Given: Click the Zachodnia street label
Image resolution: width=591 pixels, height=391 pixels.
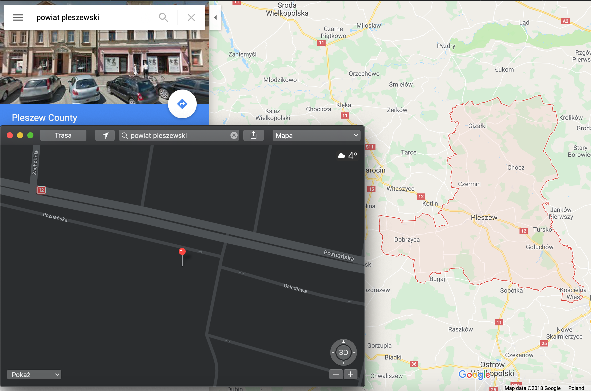Looking at the screenshot, I should 35,162.
